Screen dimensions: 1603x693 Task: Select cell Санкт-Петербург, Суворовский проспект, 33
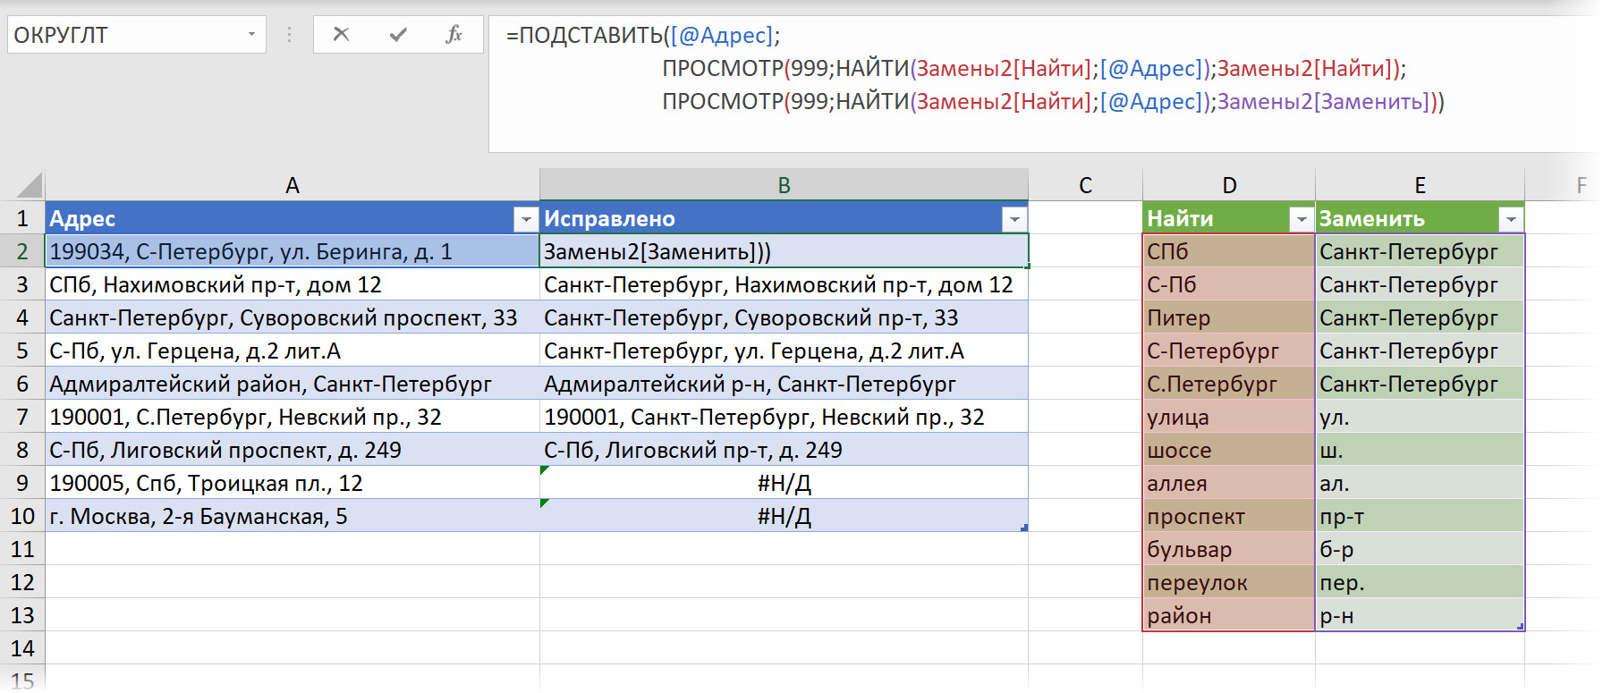coord(293,317)
